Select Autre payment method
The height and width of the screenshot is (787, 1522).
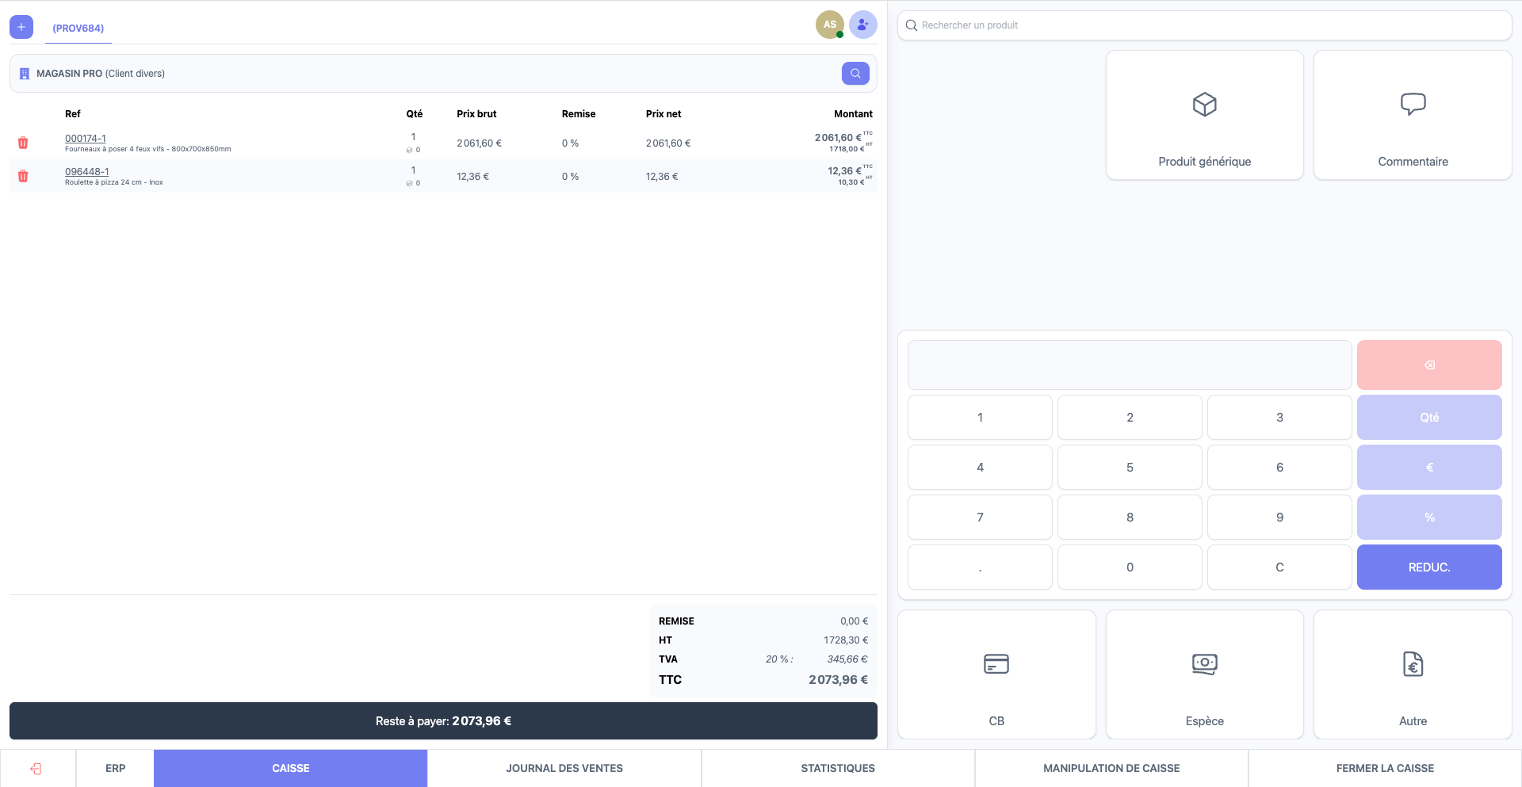(1412, 674)
